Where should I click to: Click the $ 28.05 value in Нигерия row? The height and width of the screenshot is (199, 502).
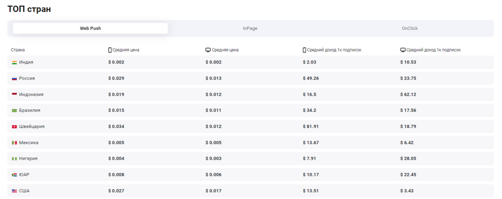tap(408, 159)
